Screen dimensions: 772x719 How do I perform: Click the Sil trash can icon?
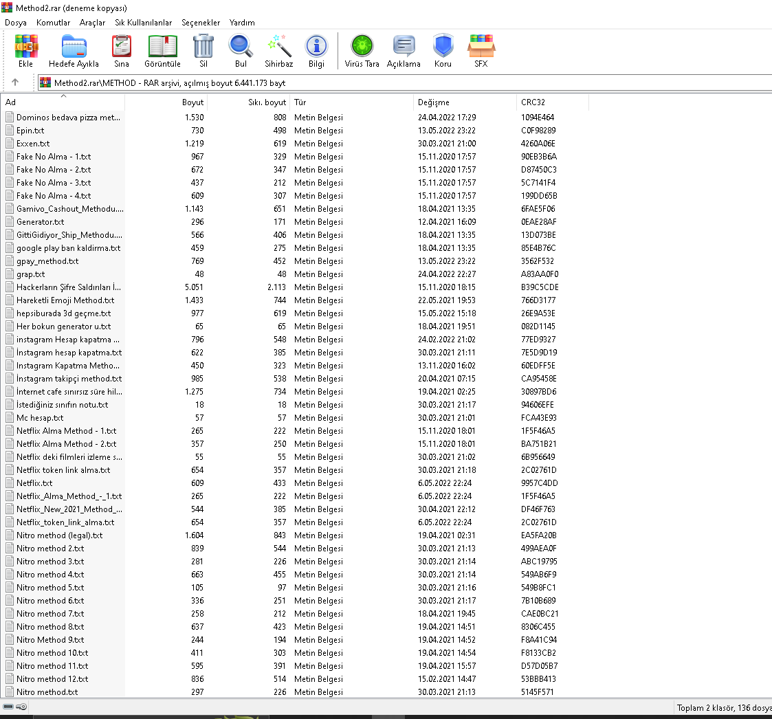[203, 47]
